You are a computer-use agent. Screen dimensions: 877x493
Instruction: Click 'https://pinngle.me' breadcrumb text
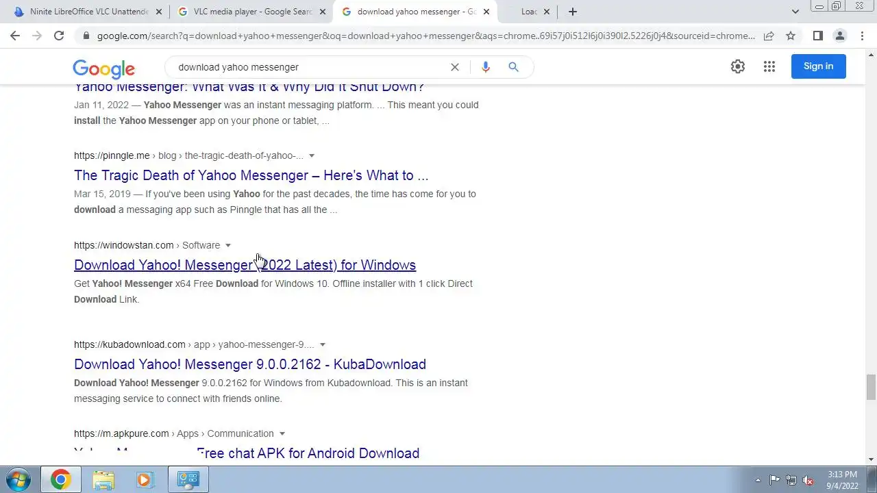pos(112,155)
